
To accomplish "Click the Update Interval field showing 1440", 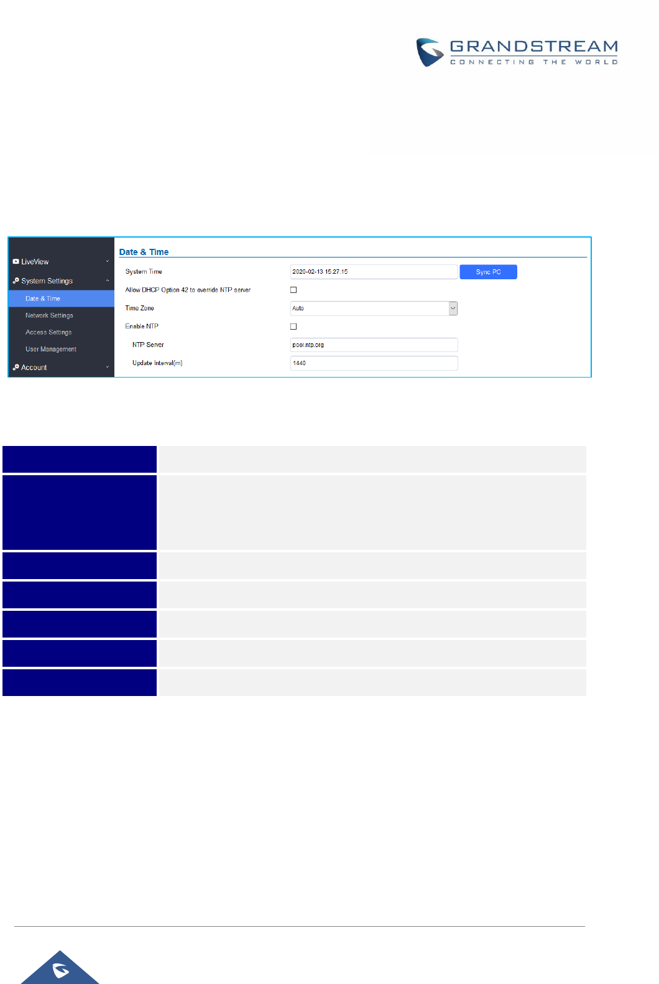I will 374,363.
